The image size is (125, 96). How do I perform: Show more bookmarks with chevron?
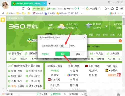(82, 13)
